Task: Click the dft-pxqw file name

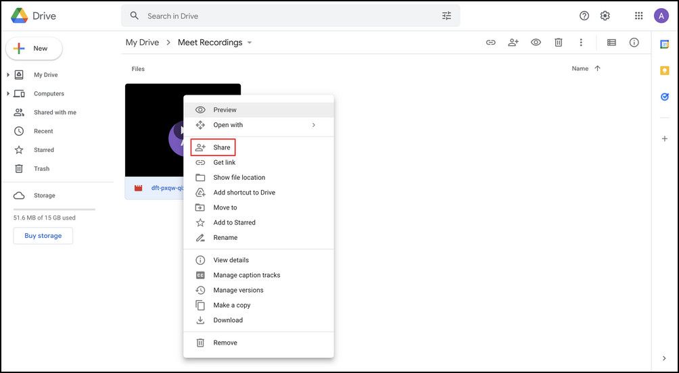Action: pyautogui.click(x=167, y=188)
